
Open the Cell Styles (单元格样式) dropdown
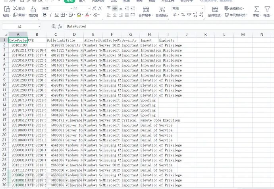[x=236, y=15]
